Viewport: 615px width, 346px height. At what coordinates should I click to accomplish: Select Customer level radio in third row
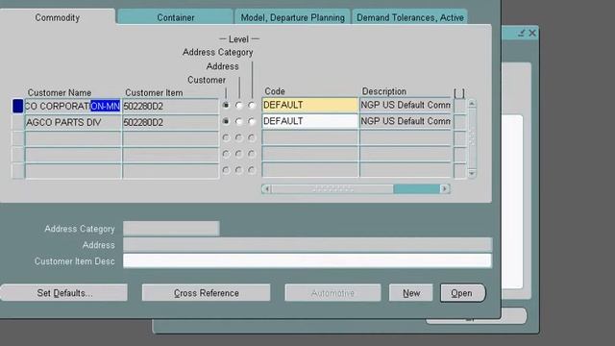pyautogui.click(x=226, y=137)
